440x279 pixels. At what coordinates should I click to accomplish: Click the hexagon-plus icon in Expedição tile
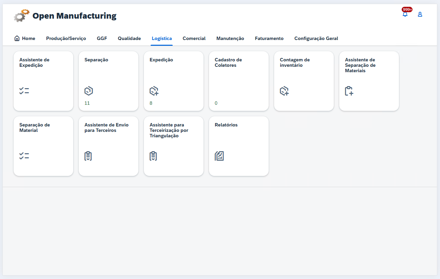[x=154, y=91]
